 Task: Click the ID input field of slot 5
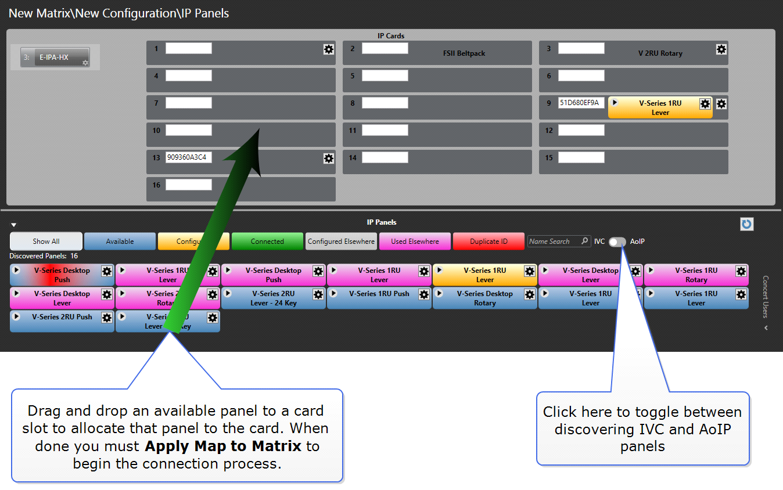pyautogui.click(x=385, y=75)
